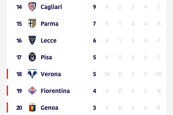The width and height of the screenshot is (173, 115).
Task: Click Genoa's relegation zone red marker
Action: point(7,107)
